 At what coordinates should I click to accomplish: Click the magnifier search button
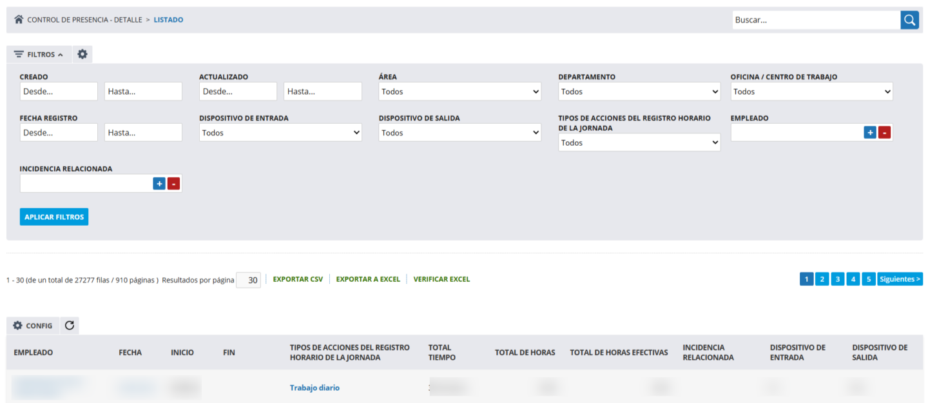909,20
